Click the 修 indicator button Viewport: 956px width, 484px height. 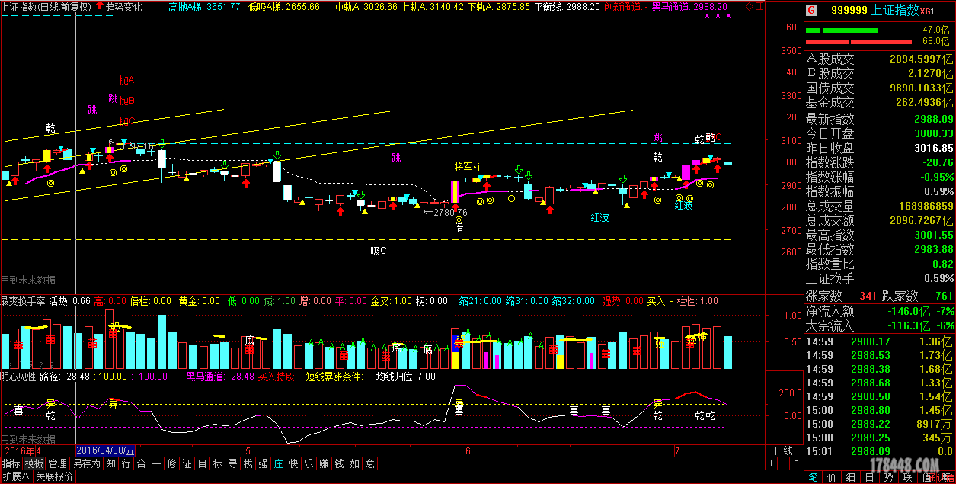coord(172,463)
